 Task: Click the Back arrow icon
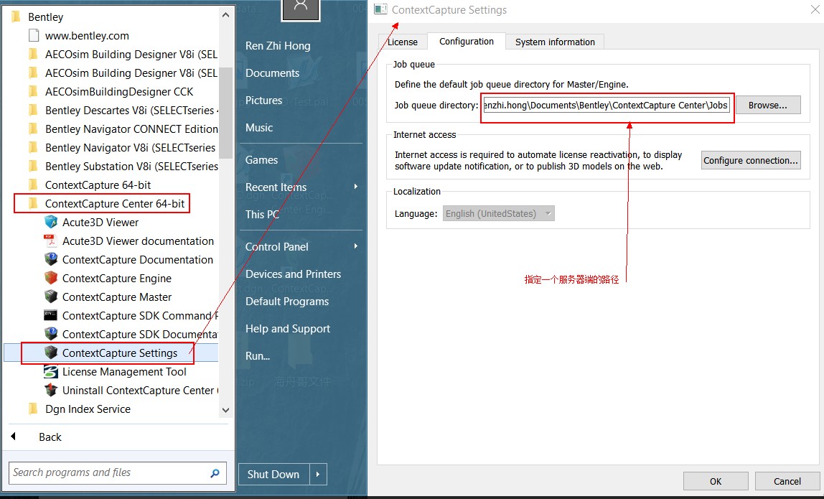(14, 437)
